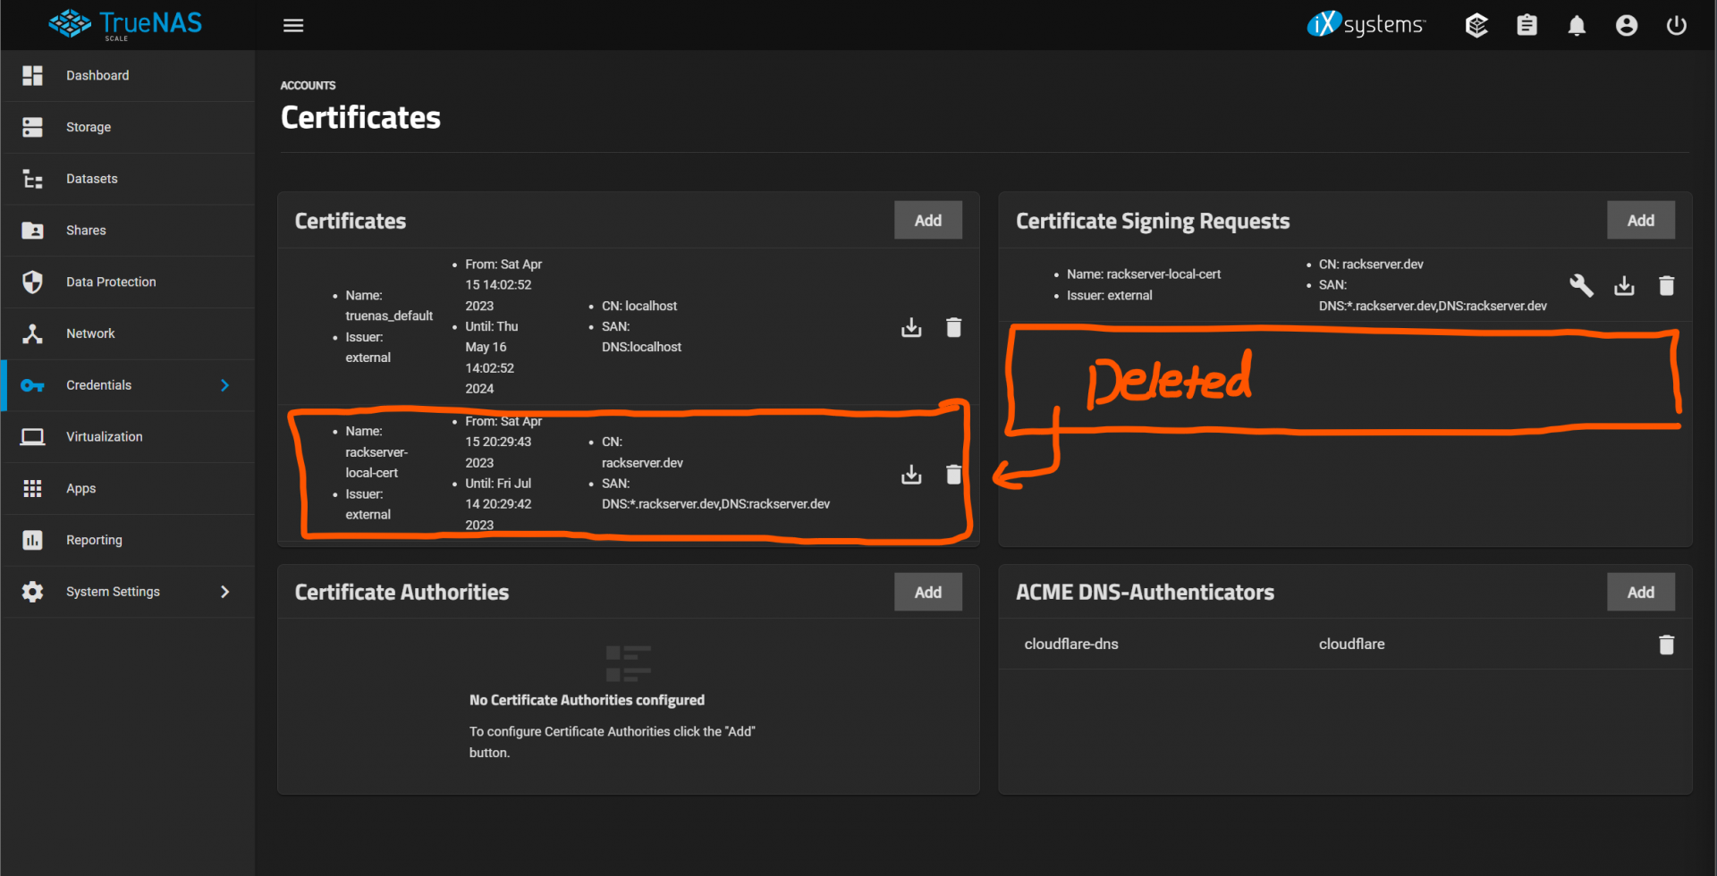Select Network in the sidebar

tap(128, 333)
